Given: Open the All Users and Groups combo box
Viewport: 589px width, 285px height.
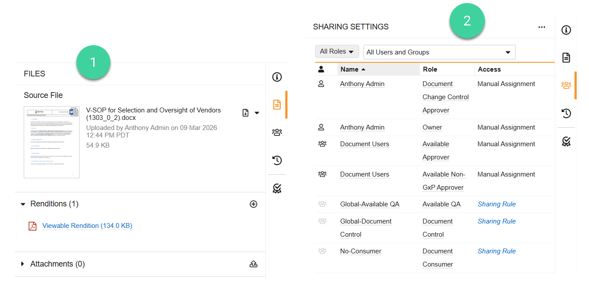Looking at the screenshot, I should click(x=439, y=52).
